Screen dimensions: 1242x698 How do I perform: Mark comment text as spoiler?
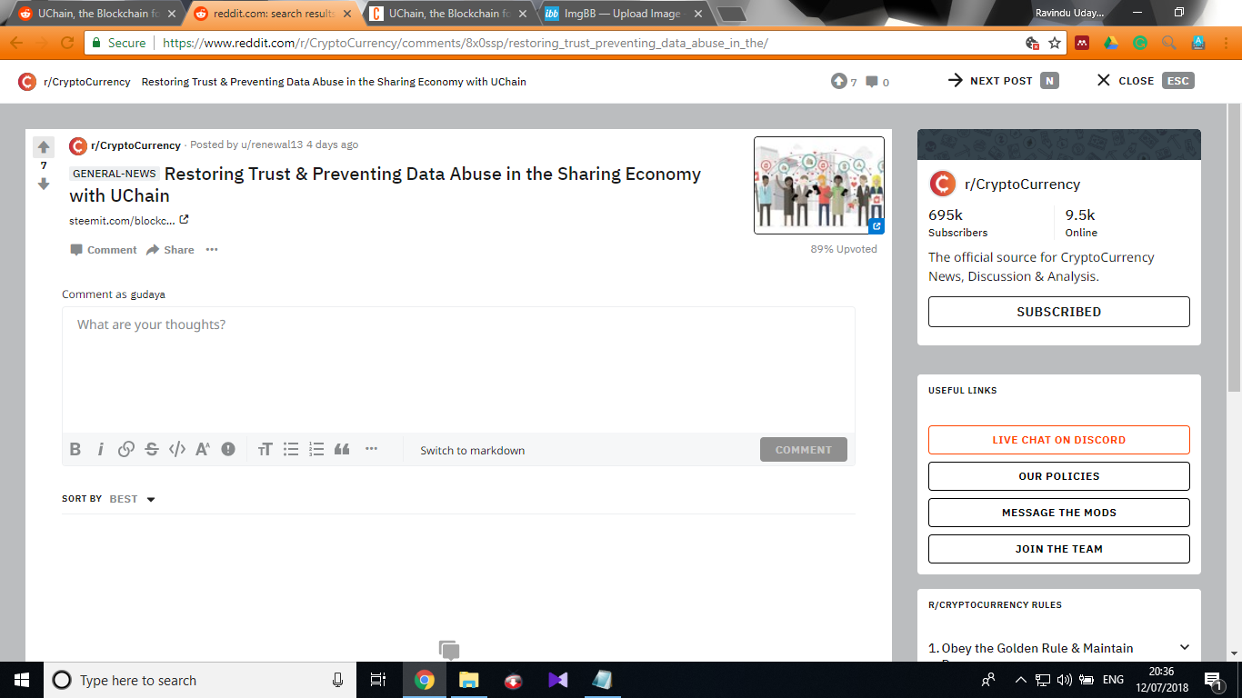click(x=228, y=449)
